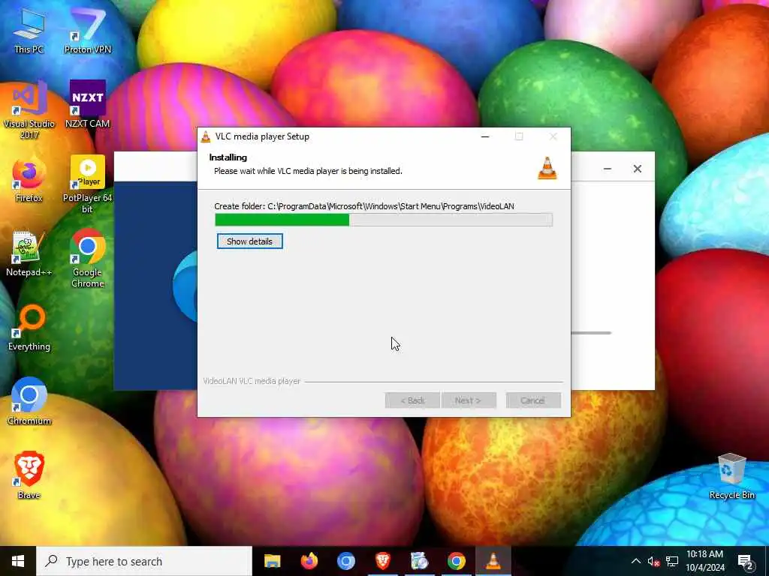Image resolution: width=769 pixels, height=576 pixels.
Task: Click the Show details button
Action: click(x=249, y=241)
